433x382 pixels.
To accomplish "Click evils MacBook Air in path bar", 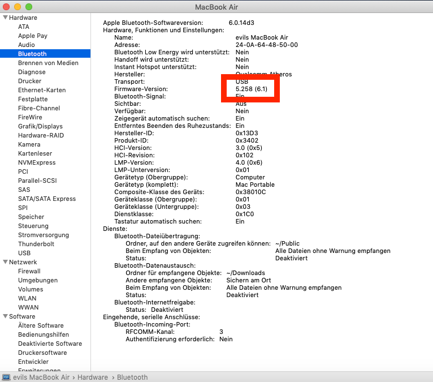I will click(41, 377).
